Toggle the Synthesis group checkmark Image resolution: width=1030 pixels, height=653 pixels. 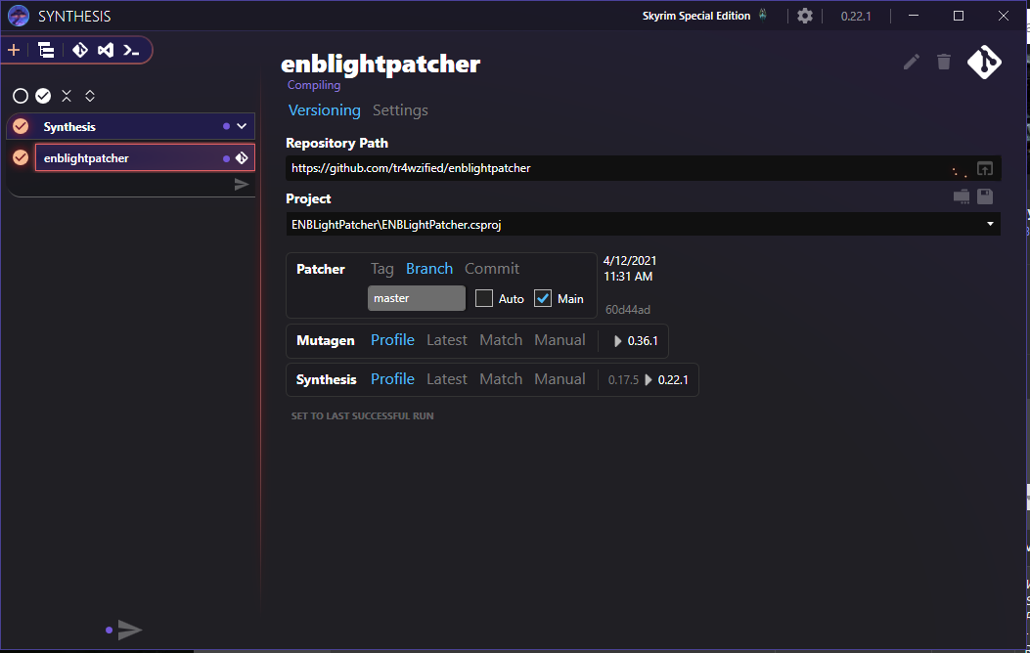click(21, 126)
